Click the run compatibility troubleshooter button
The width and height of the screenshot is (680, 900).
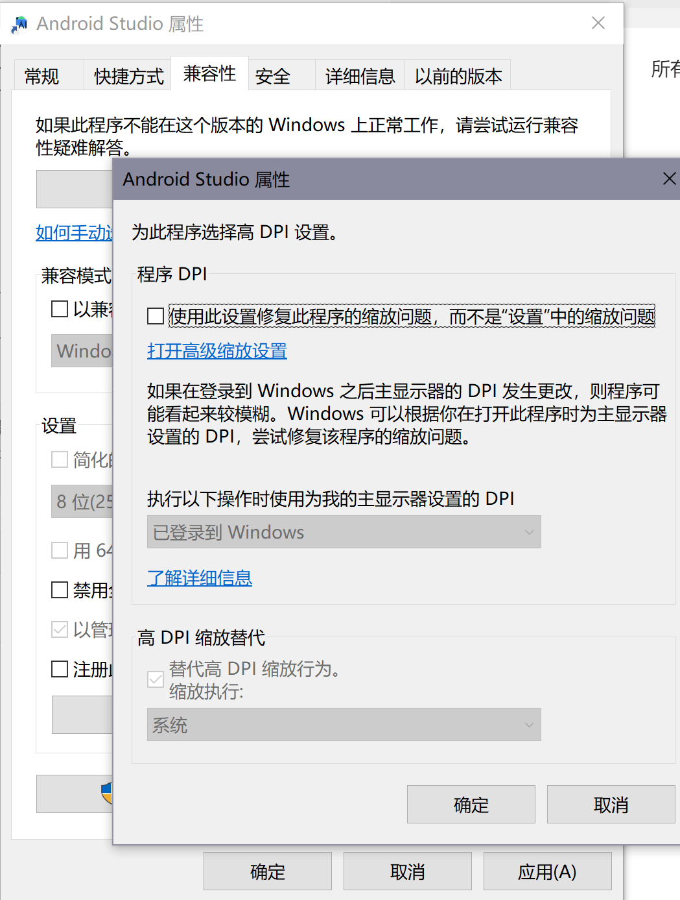point(75,189)
